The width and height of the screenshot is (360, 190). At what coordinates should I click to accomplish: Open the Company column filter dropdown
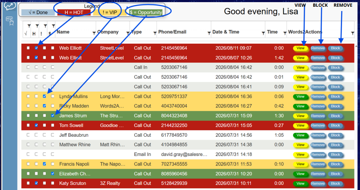128,33
